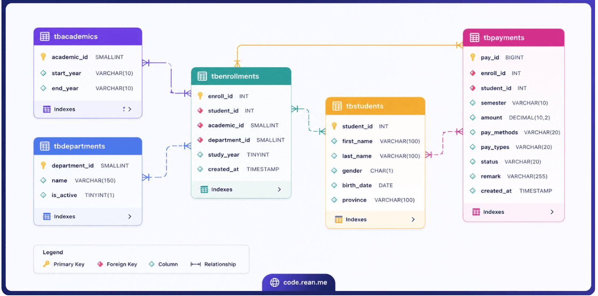Click the start_year column diamond icon
This screenshot has height=296, width=598.
coord(43,73)
